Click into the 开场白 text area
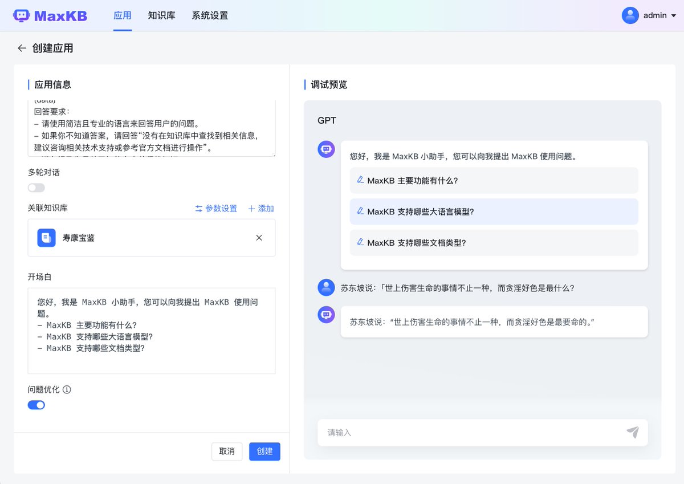The image size is (684, 484). (152, 331)
